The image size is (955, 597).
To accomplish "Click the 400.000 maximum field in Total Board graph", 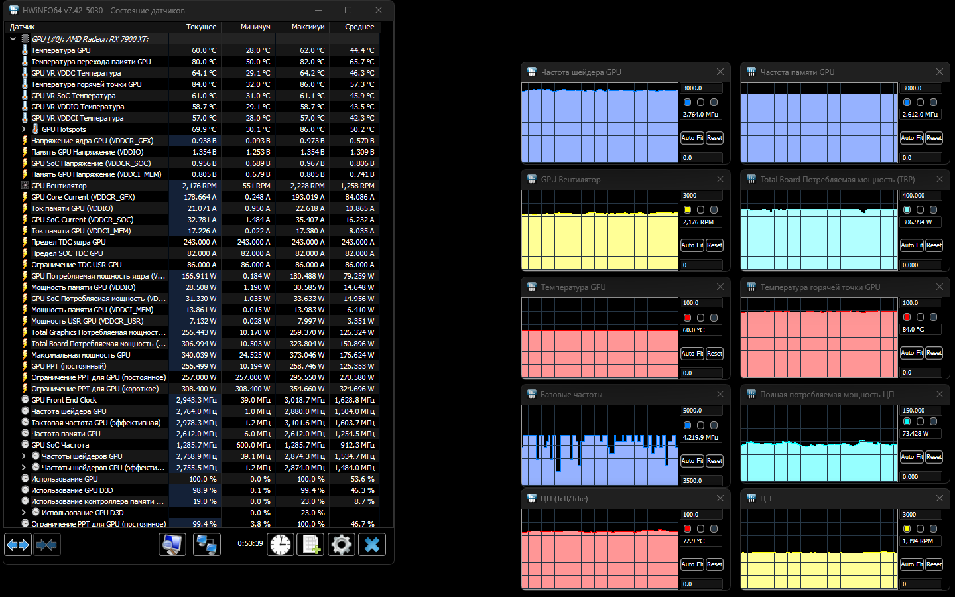I will click(x=921, y=195).
